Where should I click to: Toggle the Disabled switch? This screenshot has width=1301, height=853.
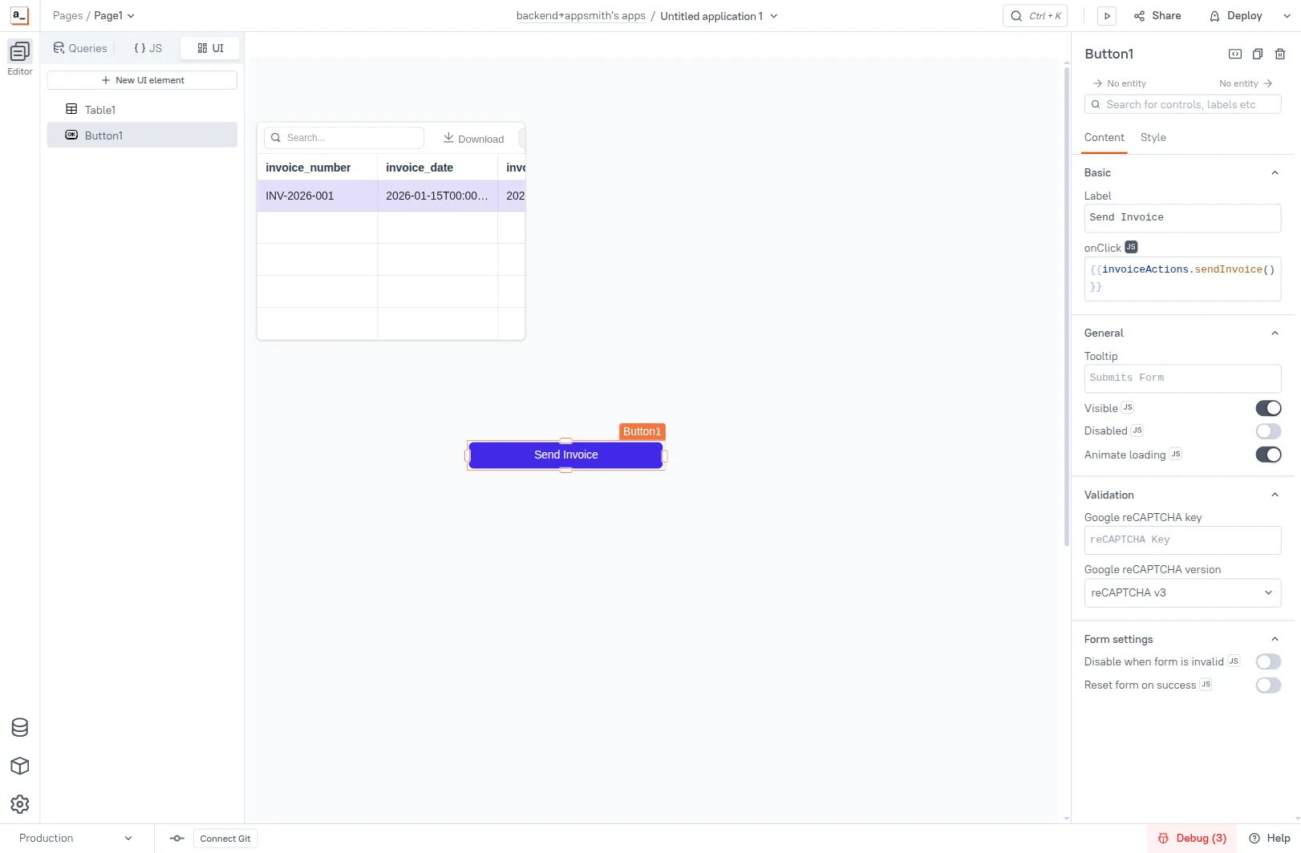[x=1268, y=431]
